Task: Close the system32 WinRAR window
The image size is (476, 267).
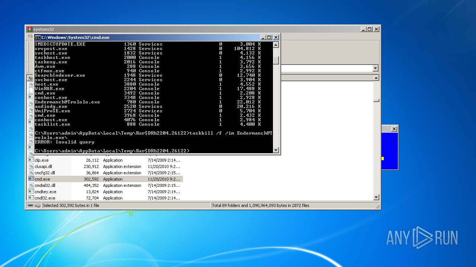Action: [376, 29]
